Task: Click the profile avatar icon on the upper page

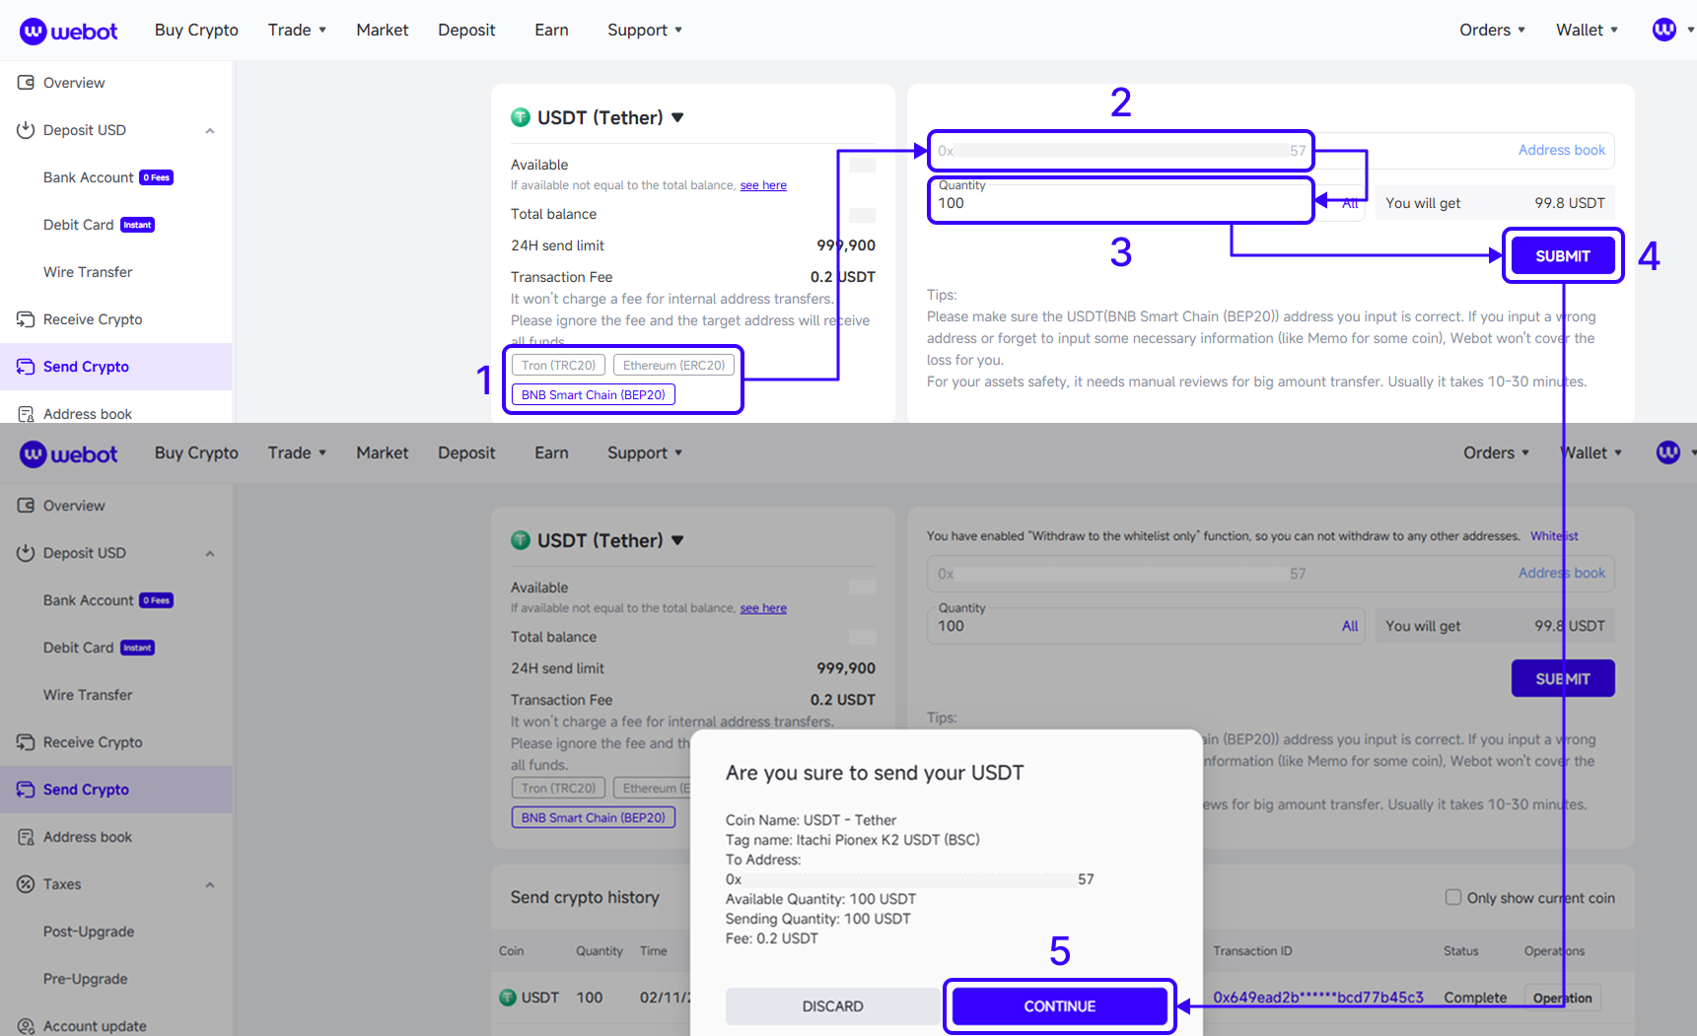Action: click(1664, 30)
